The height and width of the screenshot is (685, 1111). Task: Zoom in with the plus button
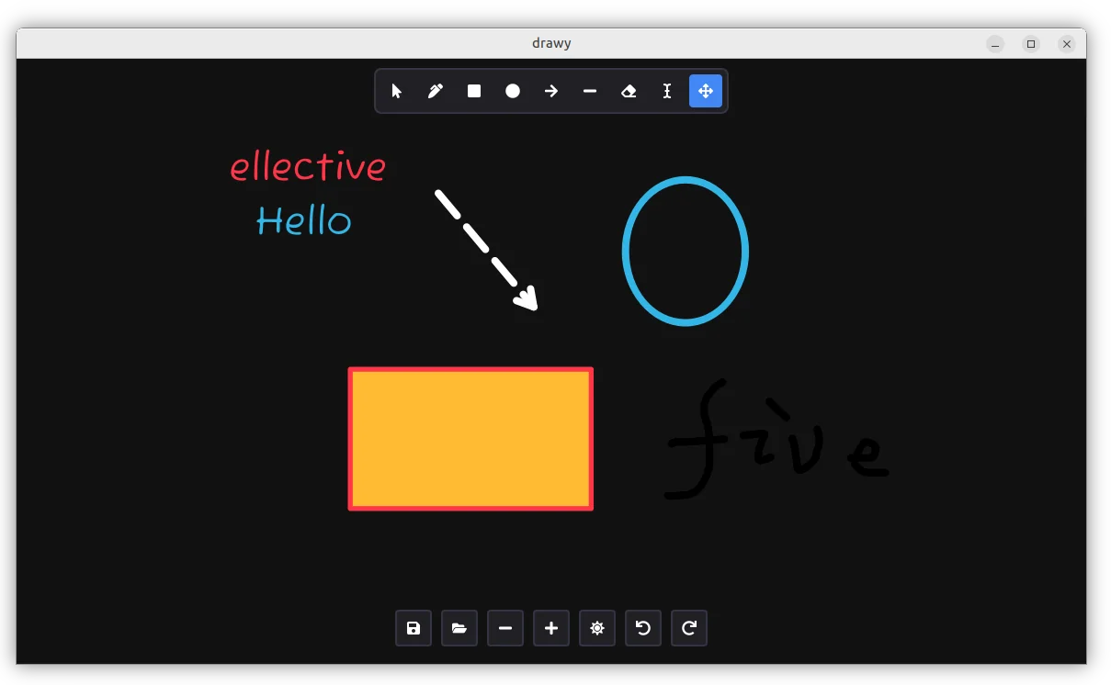tap(551, 628)
